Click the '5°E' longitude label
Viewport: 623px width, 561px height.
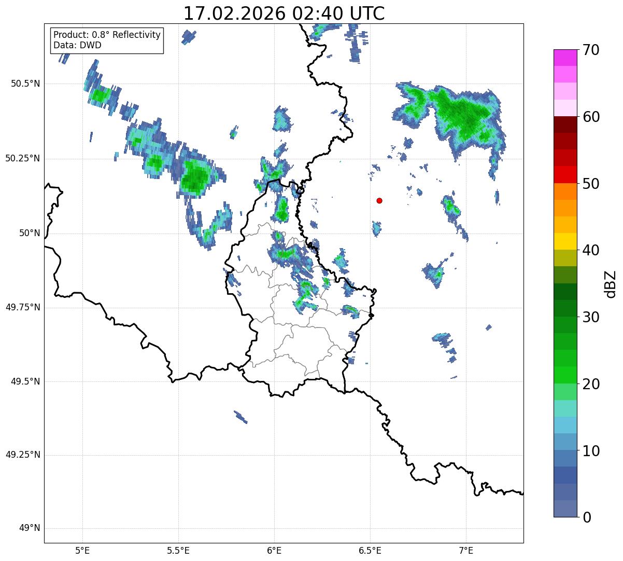(82, 551)
